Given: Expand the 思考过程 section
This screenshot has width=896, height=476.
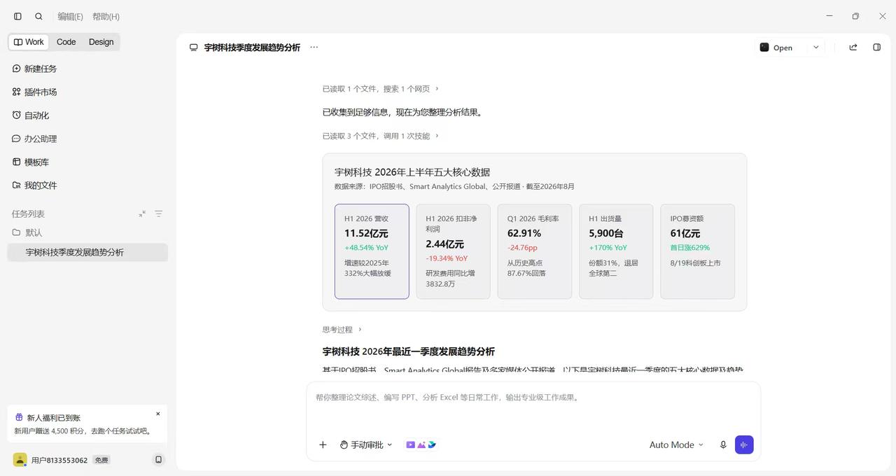Looking at the screenshot, I should (x=342, y=329).
